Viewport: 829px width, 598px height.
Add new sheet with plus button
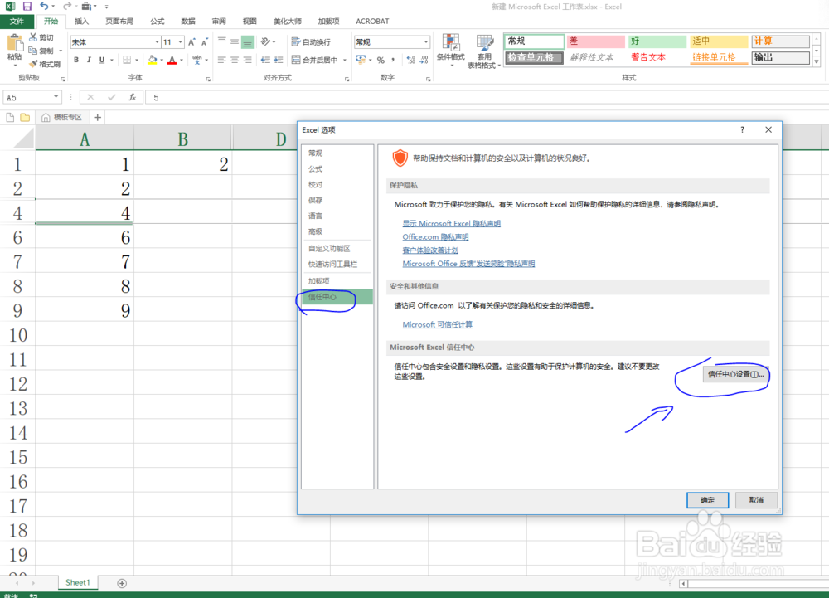[122, 583]
